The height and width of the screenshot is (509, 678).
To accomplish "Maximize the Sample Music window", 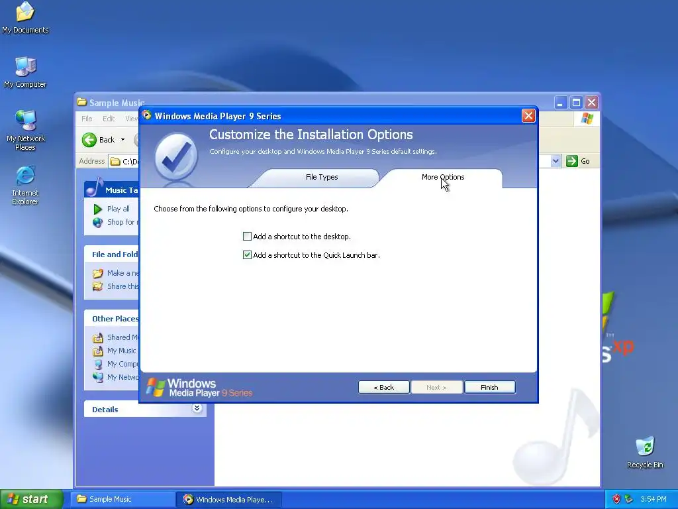I will point(576,103).
